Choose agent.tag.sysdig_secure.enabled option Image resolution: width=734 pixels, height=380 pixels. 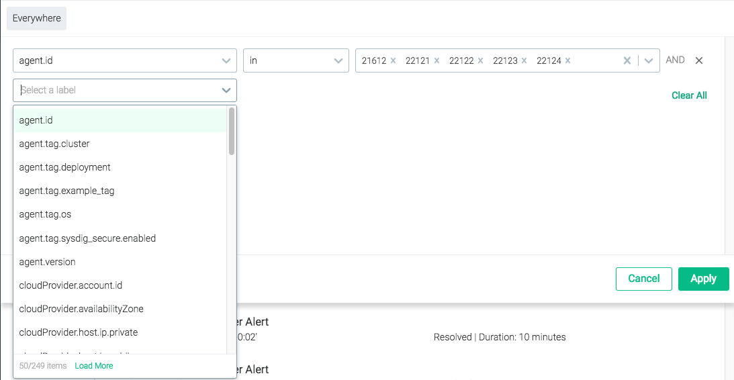pos(120,238)
